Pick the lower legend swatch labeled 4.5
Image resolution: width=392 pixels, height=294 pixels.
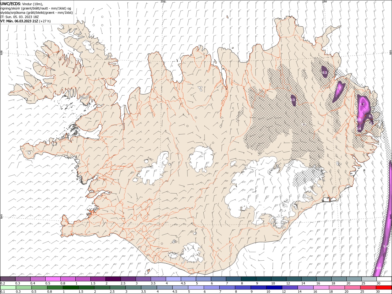180,288
